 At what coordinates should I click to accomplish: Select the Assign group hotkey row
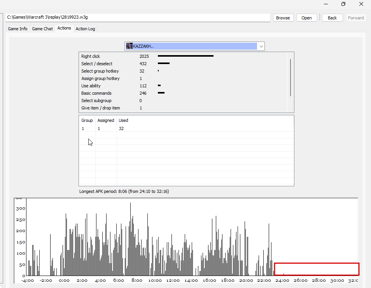(x=183, y=78)
